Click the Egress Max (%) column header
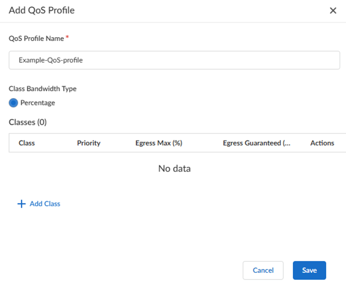The height and width of the screenshot is (285, 346). pos(159,143)
